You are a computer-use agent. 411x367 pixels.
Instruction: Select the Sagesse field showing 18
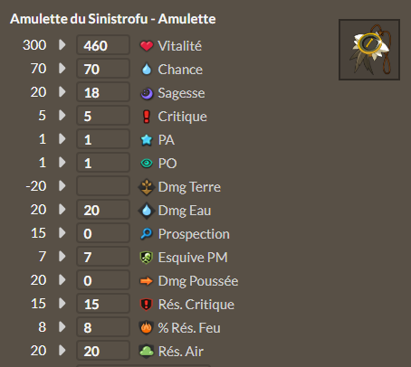pos(103,92)
